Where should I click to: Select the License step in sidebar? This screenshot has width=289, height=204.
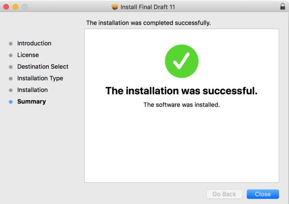point(28,55)
